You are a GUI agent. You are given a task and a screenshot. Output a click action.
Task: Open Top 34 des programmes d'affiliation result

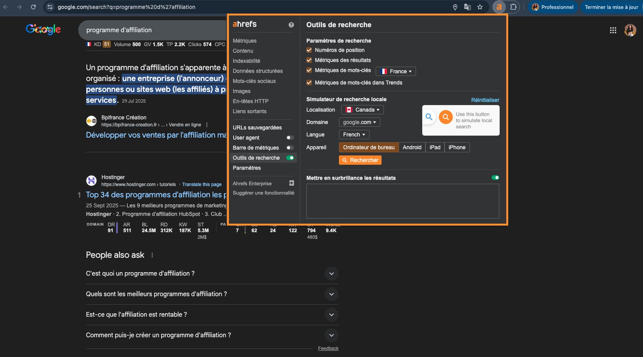pyautogui.click(x=156, y=195)
